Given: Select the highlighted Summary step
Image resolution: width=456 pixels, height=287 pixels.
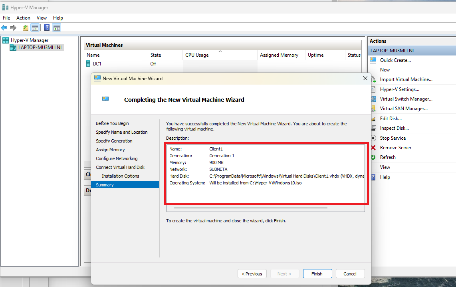Looking at the screenshot, I should point(125,185).
